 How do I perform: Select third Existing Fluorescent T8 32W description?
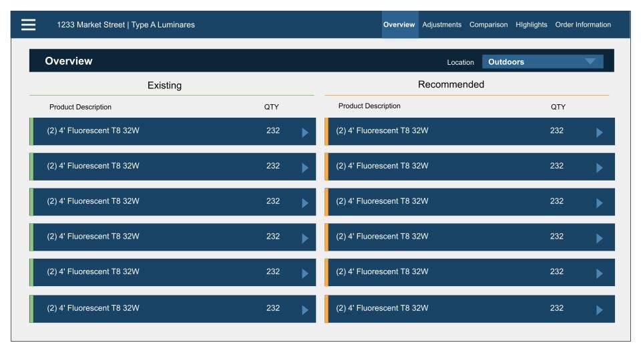click(x=93, y=201)
